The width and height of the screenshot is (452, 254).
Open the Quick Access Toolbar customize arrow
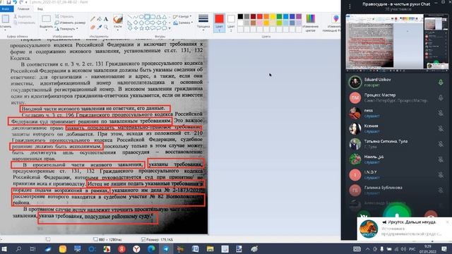[26, 2]
